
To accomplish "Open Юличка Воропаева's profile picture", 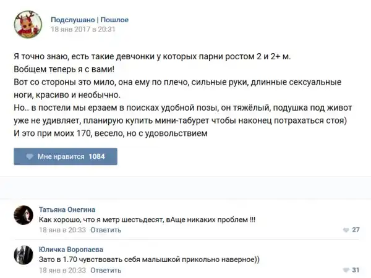I will point(23,255).
